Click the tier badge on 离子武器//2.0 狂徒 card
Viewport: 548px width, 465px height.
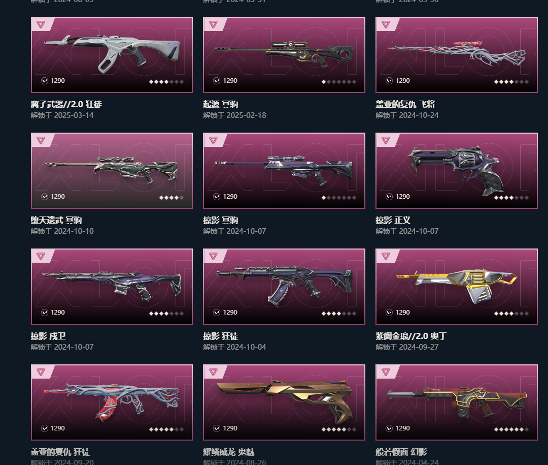[x=41, y=24]
